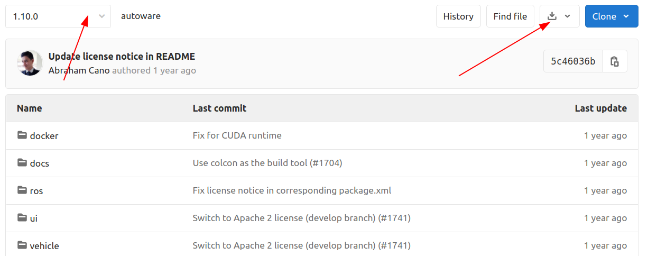This screenshot has width=648, height=256.
Task: Open the autoware breadcrumb link
Action: [141, 16]
